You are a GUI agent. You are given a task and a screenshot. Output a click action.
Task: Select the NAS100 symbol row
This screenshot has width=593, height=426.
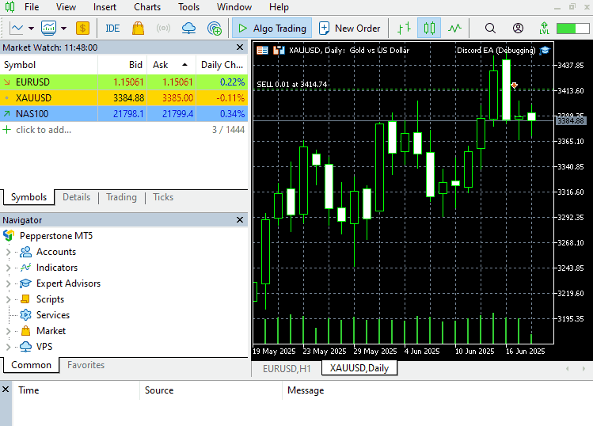(x=124, y=114)
